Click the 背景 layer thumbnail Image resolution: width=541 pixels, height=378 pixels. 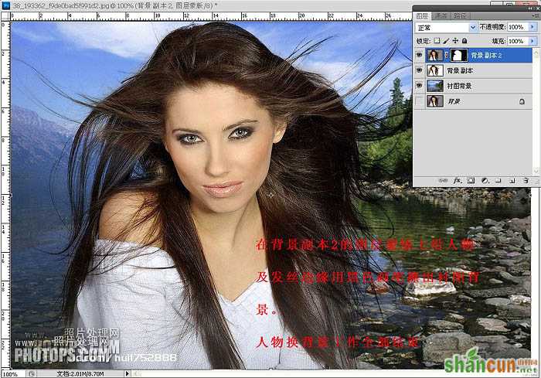coord(434,101)
